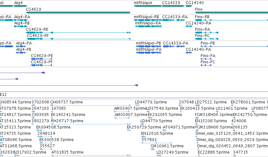Open the AT01835.5prime EST label

(x=67, y=152)
